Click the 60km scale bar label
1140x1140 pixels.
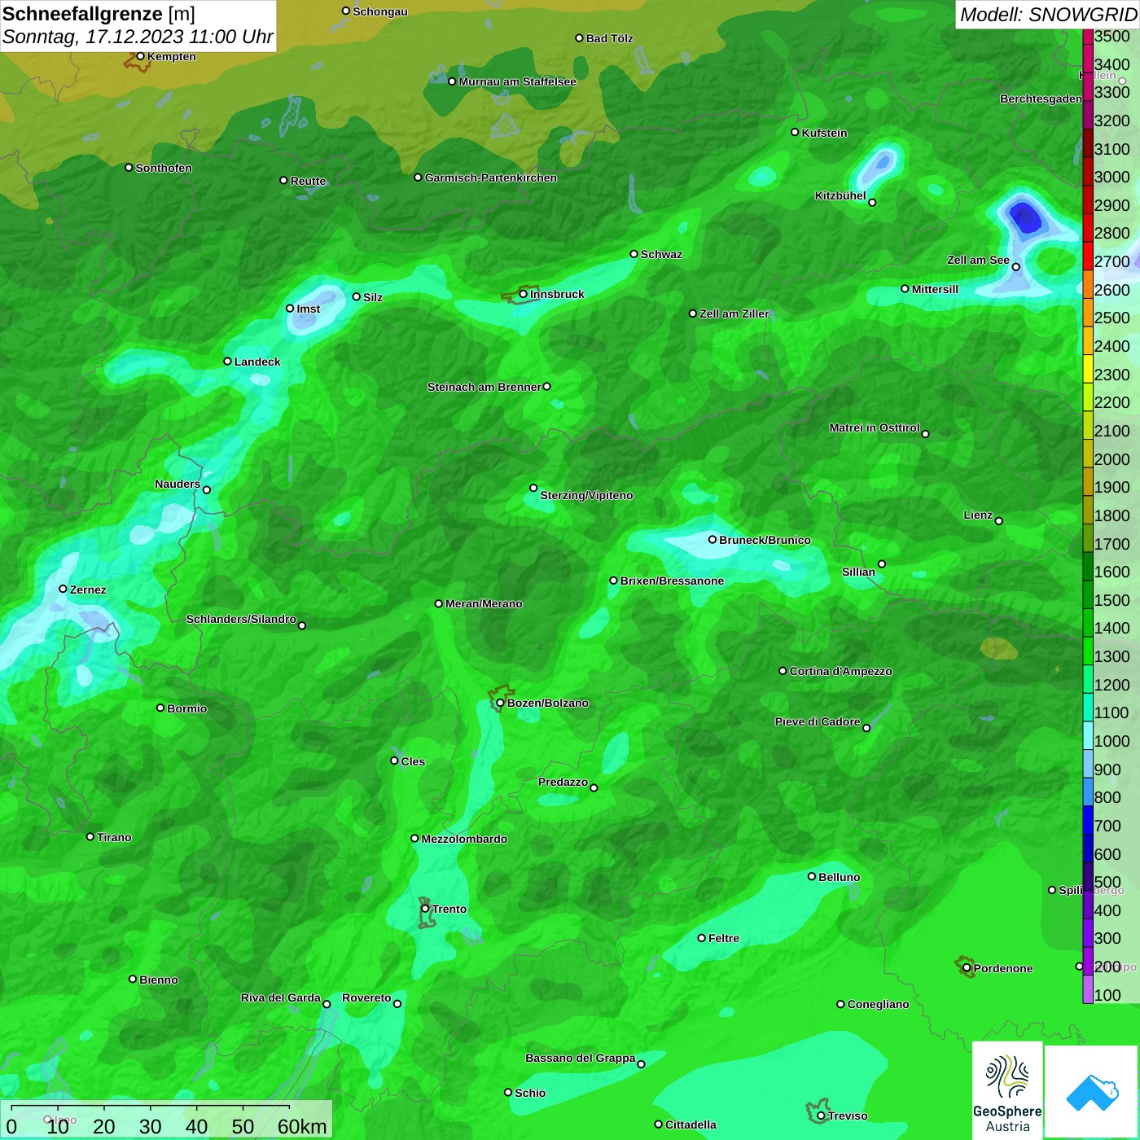(x=302, y=1126)
